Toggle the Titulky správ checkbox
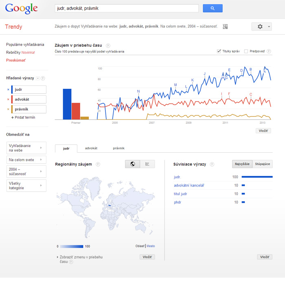This screenshot has width=285, height=285. pyautogui.click(x=219, y=51)
